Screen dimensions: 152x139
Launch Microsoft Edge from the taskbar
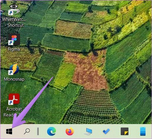[52, 131]
